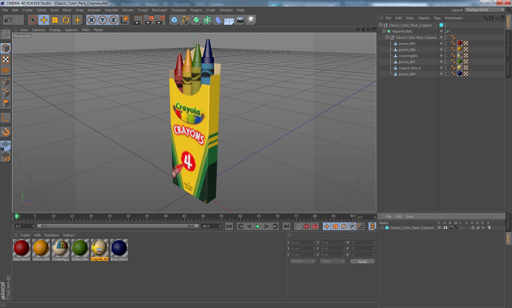Viewport: 512px width, 308px height.
Task: Switch to Edges mode
Action: tap(5, 93)
